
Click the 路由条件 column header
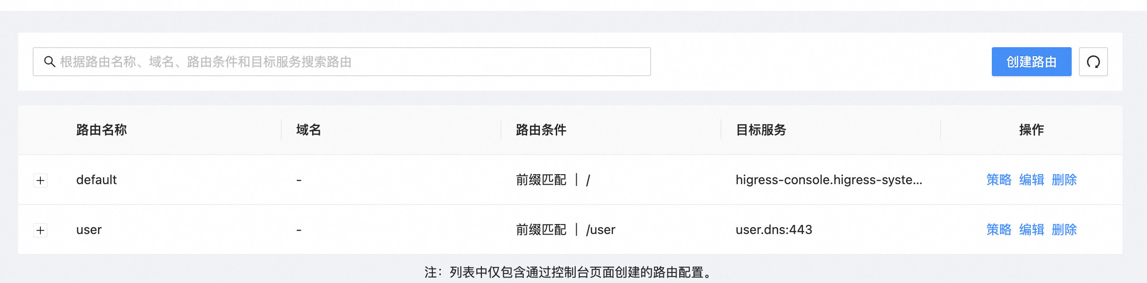541,130
